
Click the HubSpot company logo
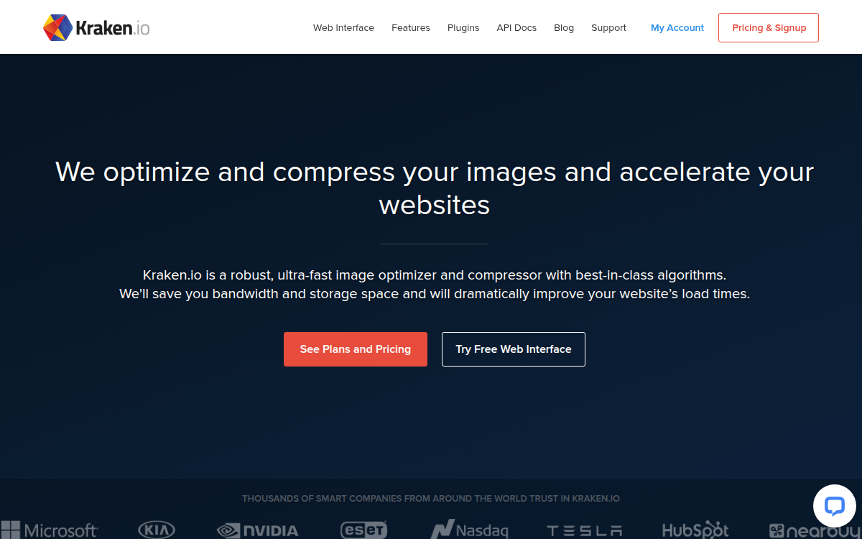(695, 530)
